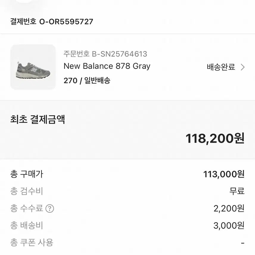Tap the 총 배송비 shipping fee label

27,226
